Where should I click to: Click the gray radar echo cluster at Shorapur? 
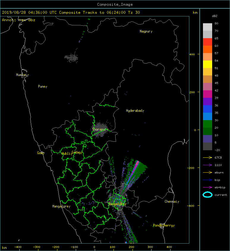pyautogui.click(x=100, y=130)
